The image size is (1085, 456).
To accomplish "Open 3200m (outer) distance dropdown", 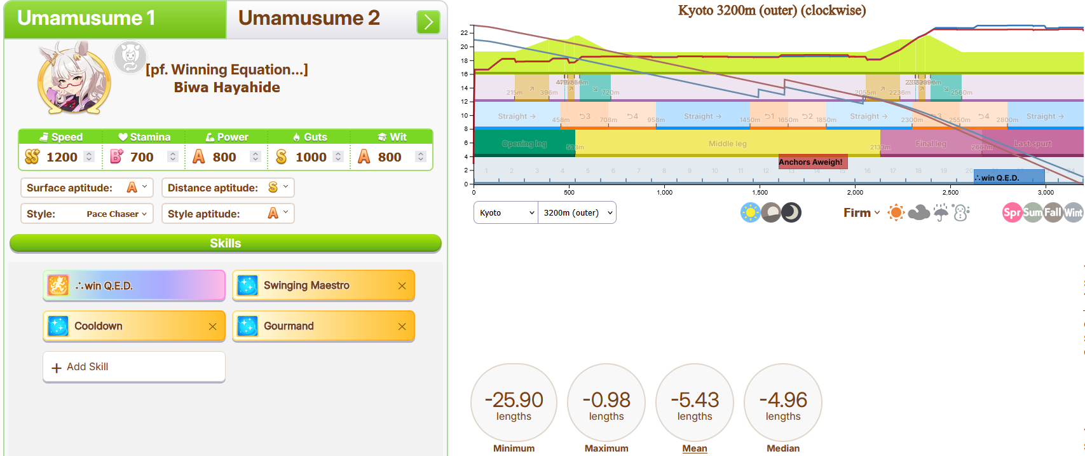I will [577, 213].
